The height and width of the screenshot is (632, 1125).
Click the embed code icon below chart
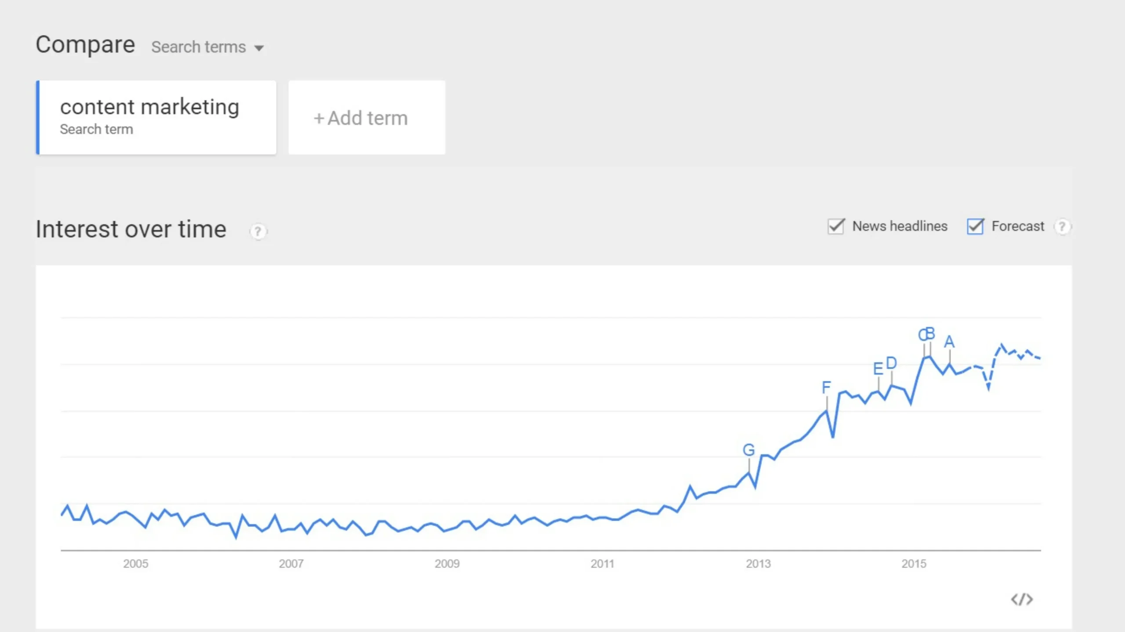coord(1022,599)
